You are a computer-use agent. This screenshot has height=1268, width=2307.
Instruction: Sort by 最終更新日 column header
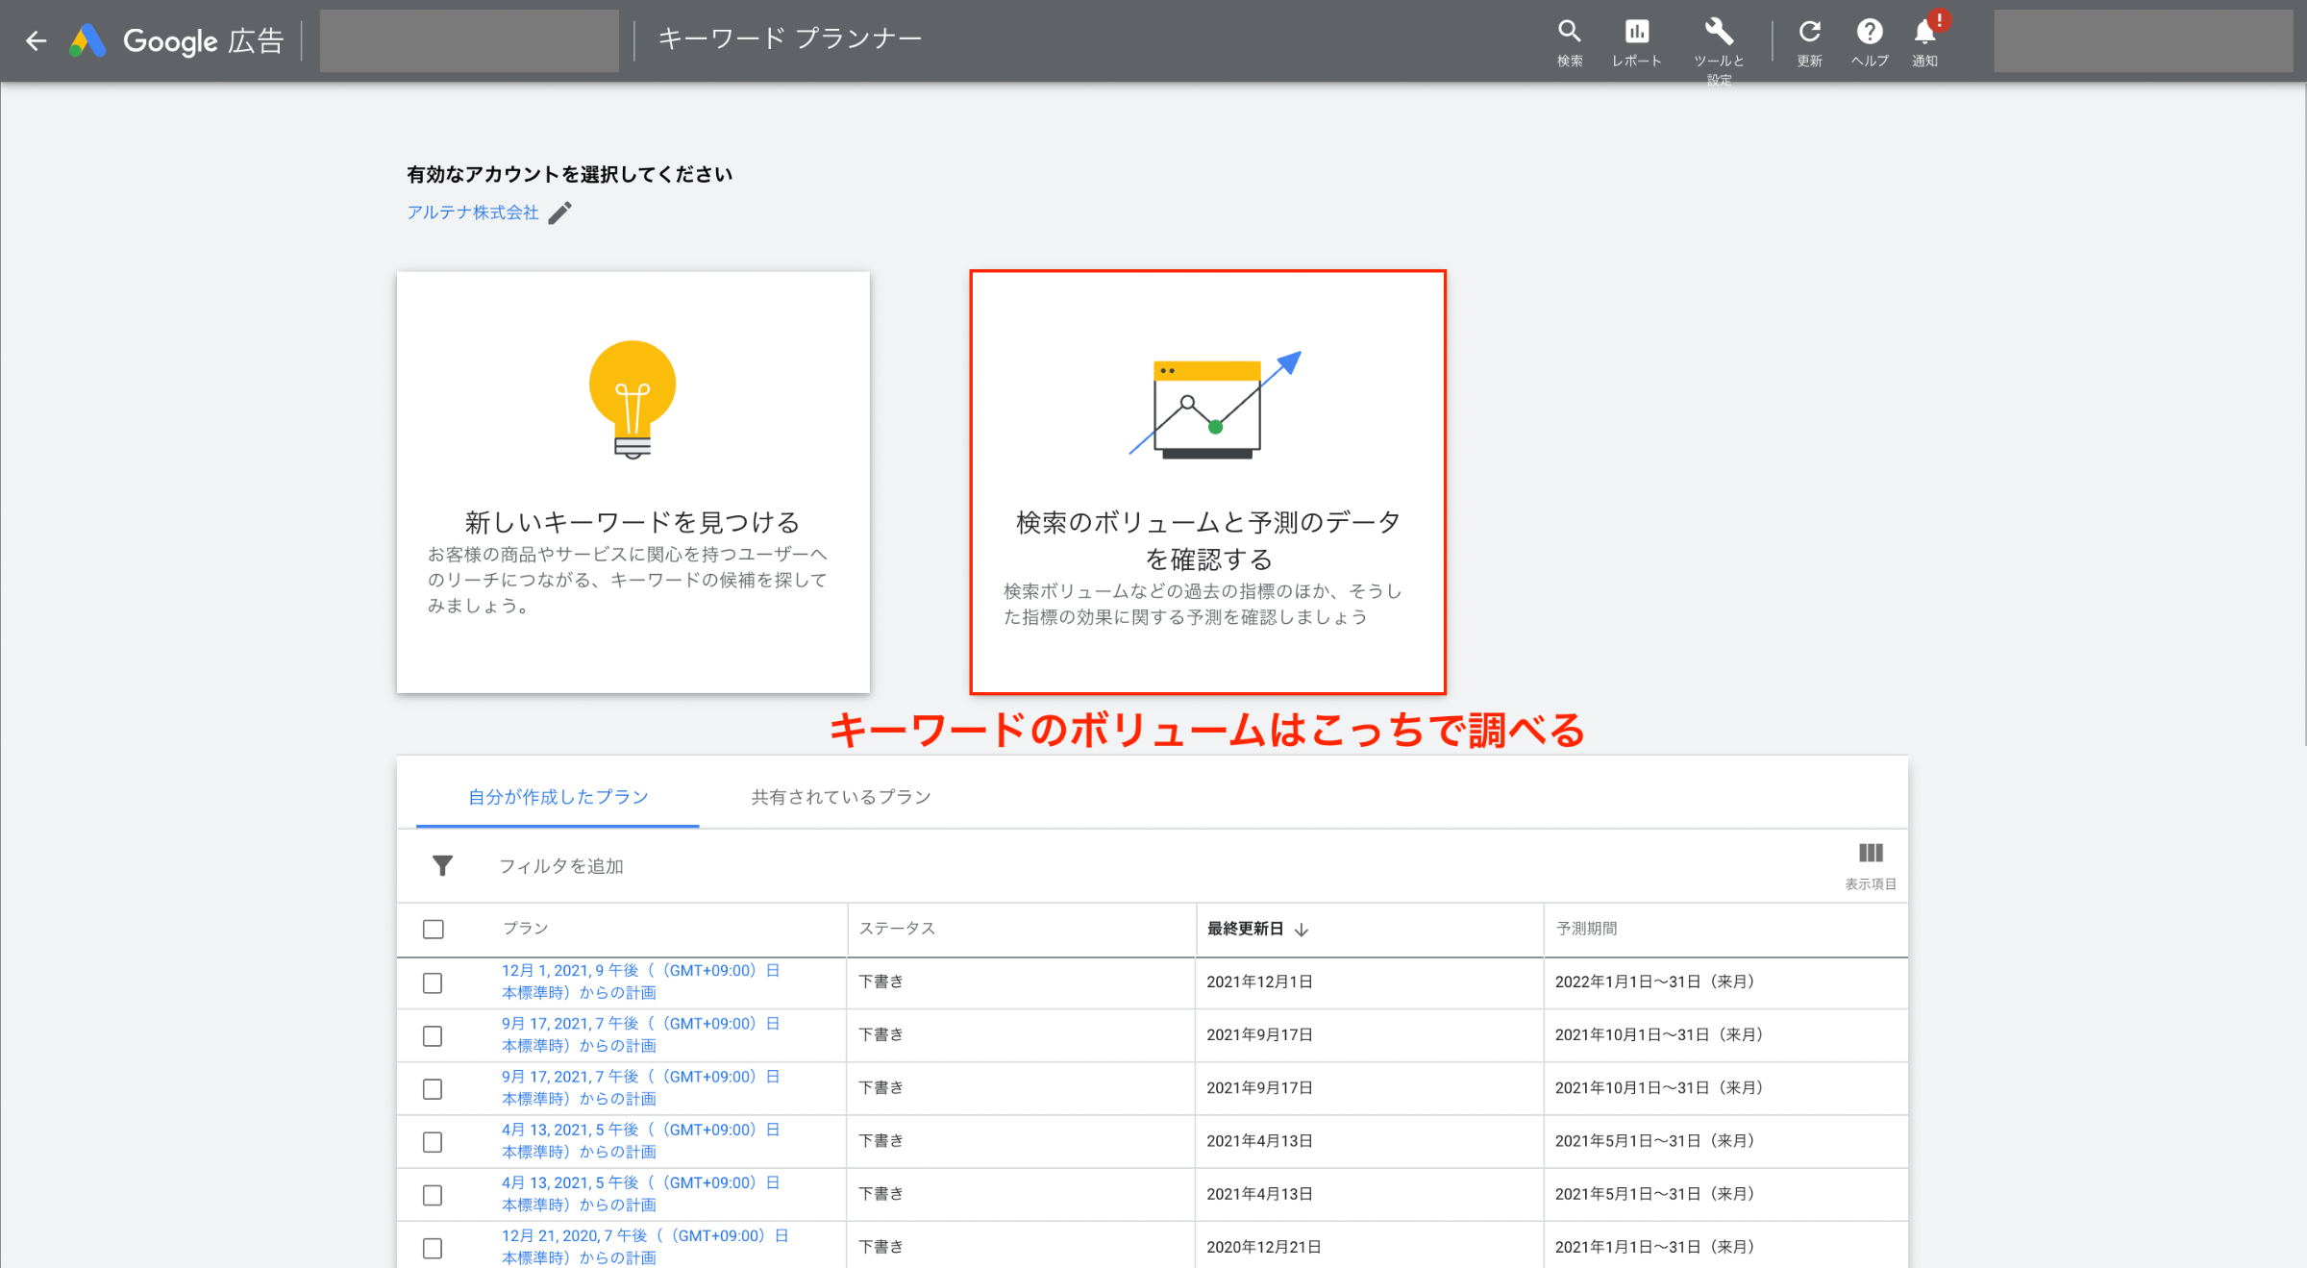(x=1246, y=929)
